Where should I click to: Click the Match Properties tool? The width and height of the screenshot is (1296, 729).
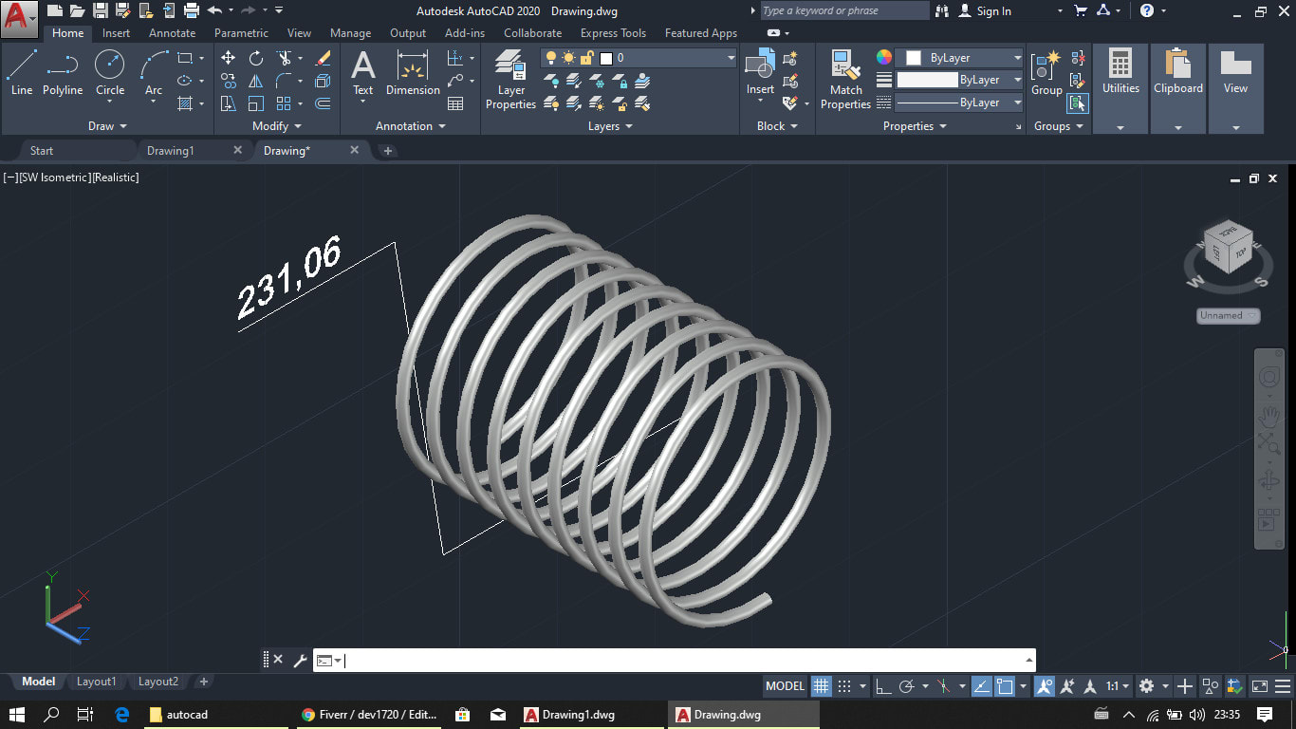pyautogui.click(x=845, y=80)
